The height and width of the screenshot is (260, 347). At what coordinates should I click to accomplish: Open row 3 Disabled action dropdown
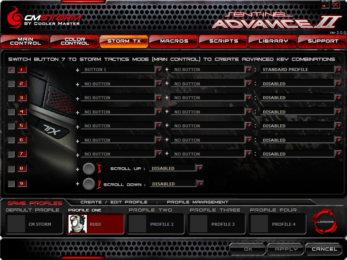338,97
